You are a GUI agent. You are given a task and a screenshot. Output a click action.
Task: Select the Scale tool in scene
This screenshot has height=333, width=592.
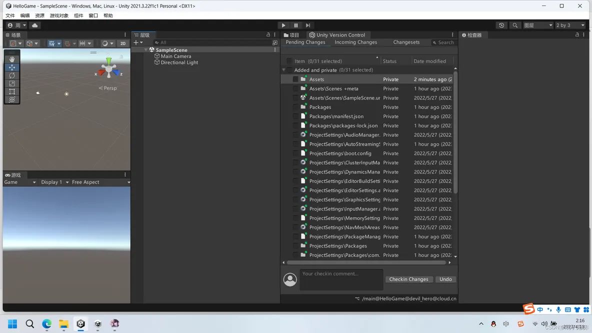(12, 83)
